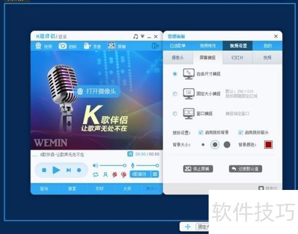
Task: Open the 幻灯片 slideshow sub-tab
Action: coord(237,58)
